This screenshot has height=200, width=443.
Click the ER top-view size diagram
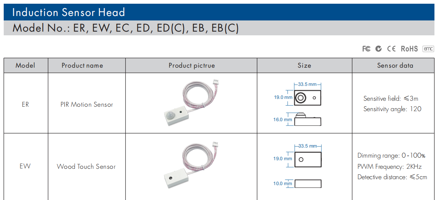coord(297,94)
